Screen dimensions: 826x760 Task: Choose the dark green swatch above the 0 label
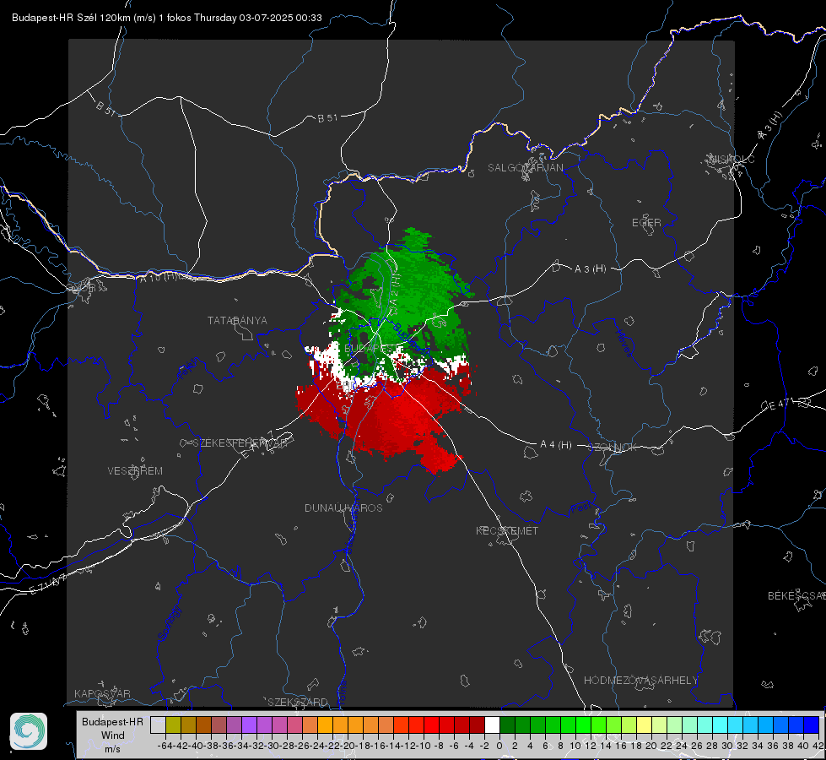[x=507, y=725]
